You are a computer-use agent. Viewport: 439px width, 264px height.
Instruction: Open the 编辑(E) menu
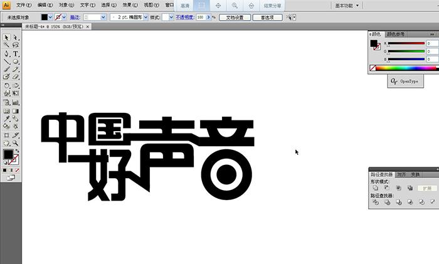[45, 5]
